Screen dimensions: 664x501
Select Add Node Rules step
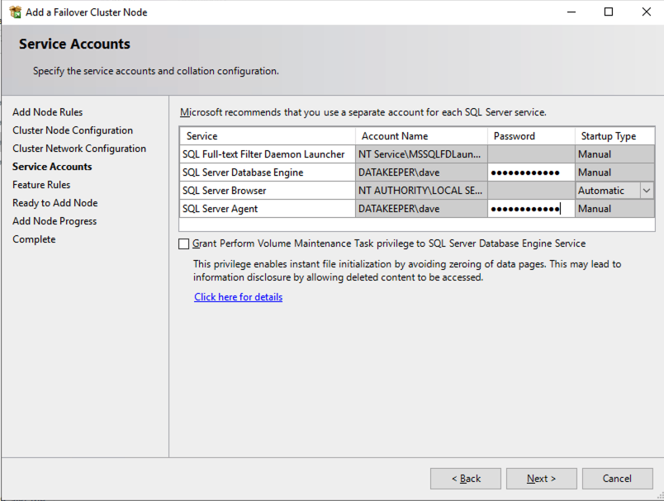coord(47,112)
